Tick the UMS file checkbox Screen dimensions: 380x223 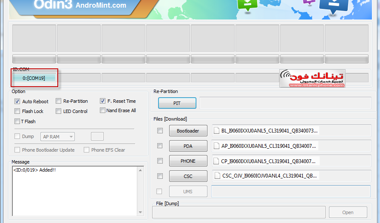(159, 191)
